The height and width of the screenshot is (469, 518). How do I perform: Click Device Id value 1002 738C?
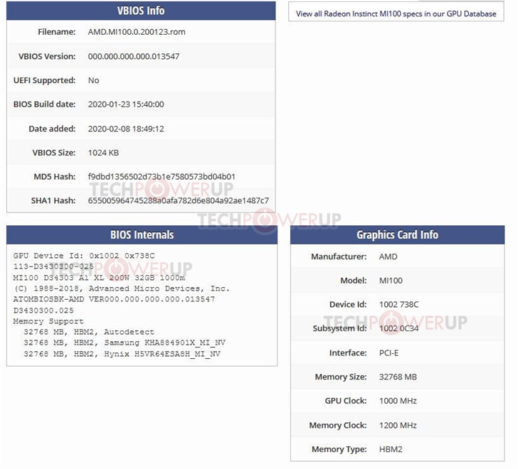click(x=398, y=304)
